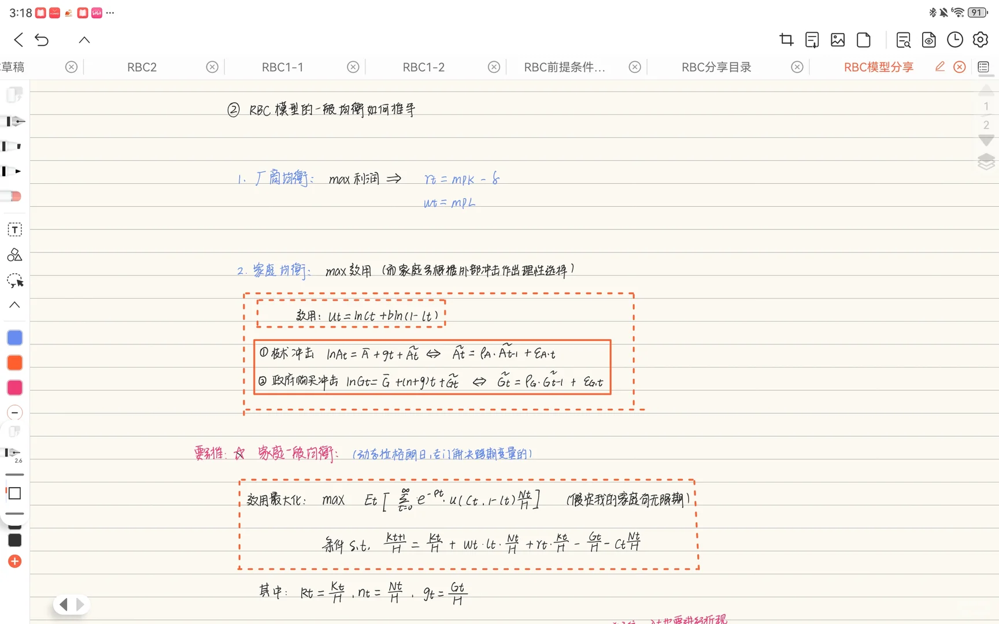Switch to the RBC2 tab
The width and height of the screenshot is (999, 624).
pos(142,66)
